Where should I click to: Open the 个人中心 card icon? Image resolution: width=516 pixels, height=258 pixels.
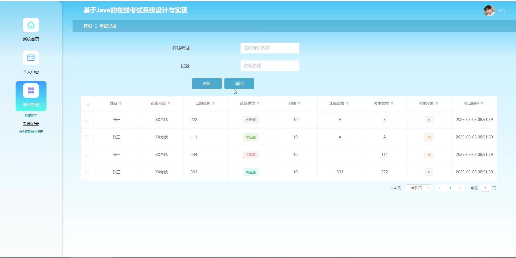pyautogui.click(x=31, y=58)
